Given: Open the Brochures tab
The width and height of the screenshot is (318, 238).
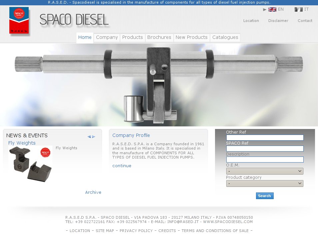Looking at the screenshot, I should [x=159, y=38].
